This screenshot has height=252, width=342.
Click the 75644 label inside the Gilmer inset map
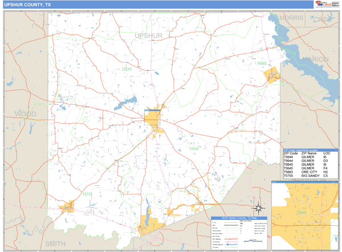(301, 212)
